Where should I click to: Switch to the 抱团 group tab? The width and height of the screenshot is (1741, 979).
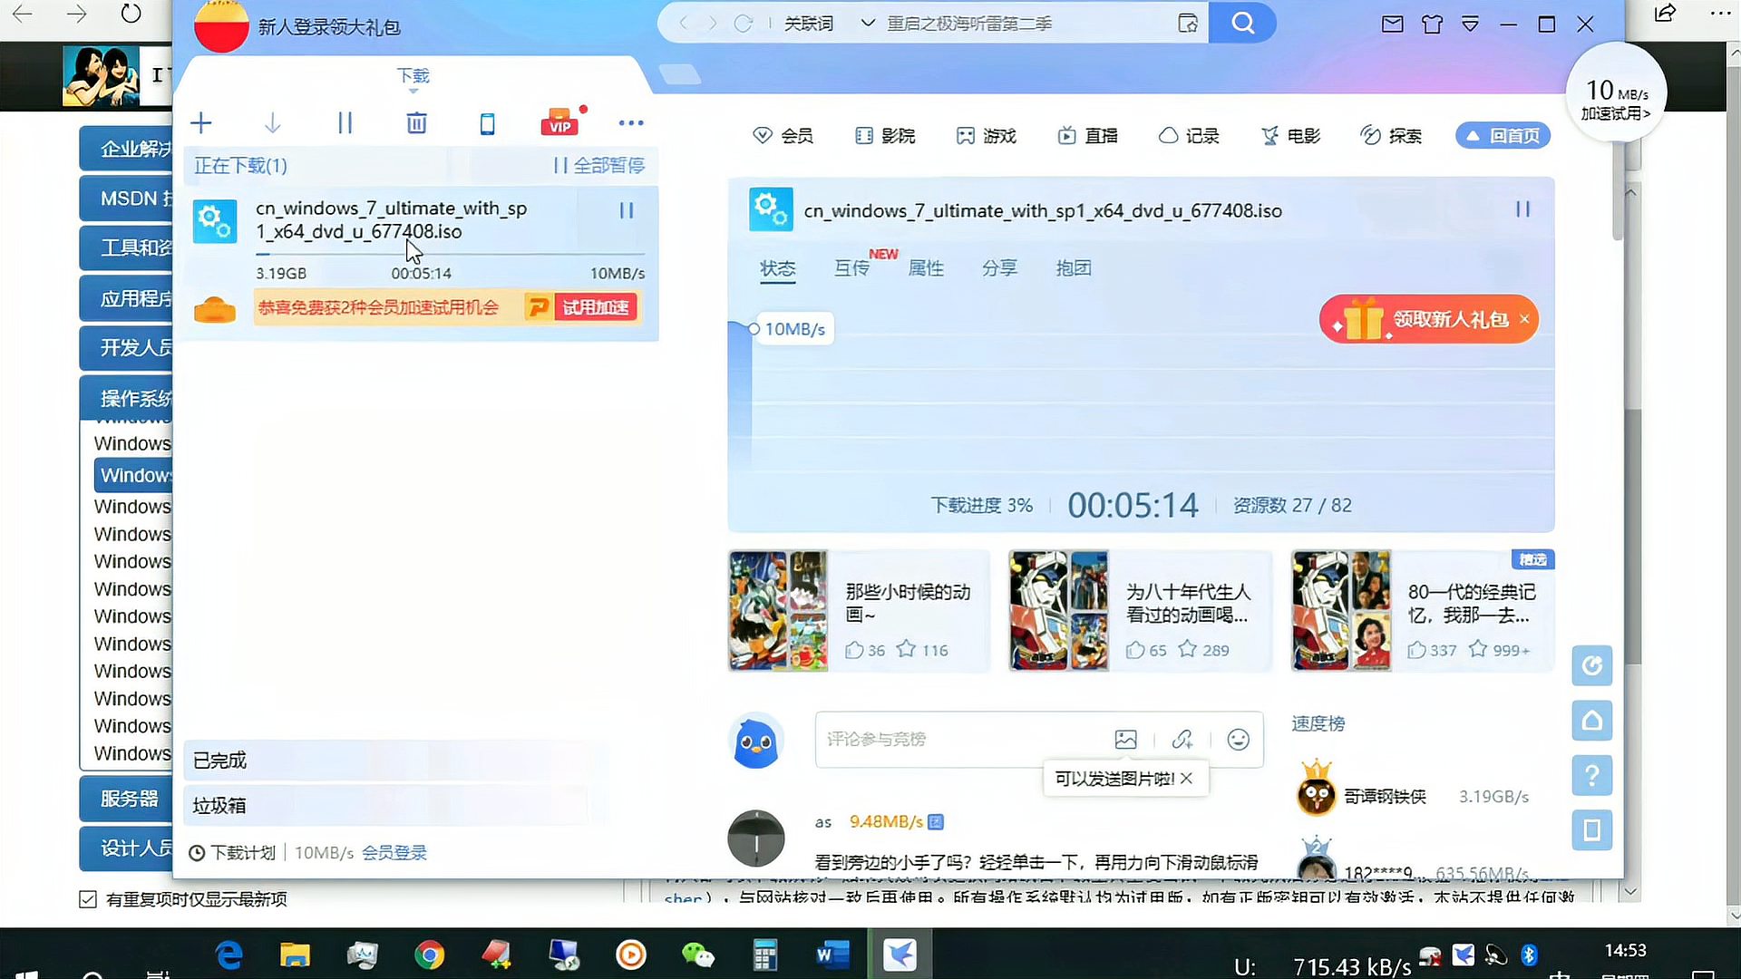(x=1074, y=268)
